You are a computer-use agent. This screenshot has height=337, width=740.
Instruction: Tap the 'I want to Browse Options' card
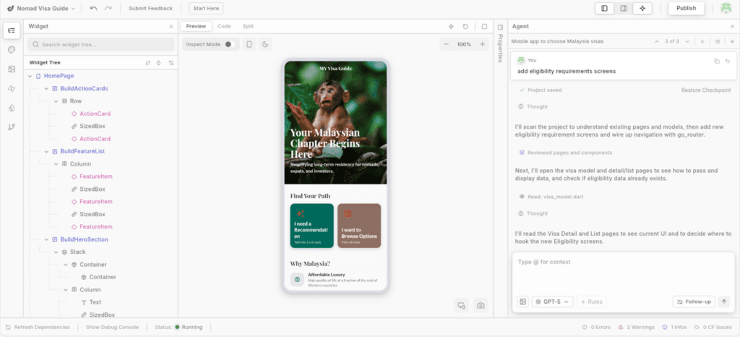[x=359, y=226]
